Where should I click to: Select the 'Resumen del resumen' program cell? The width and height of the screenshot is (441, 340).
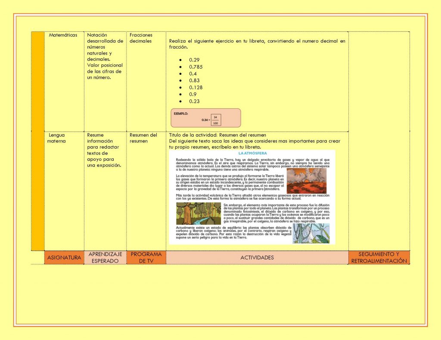click(146, 191)
